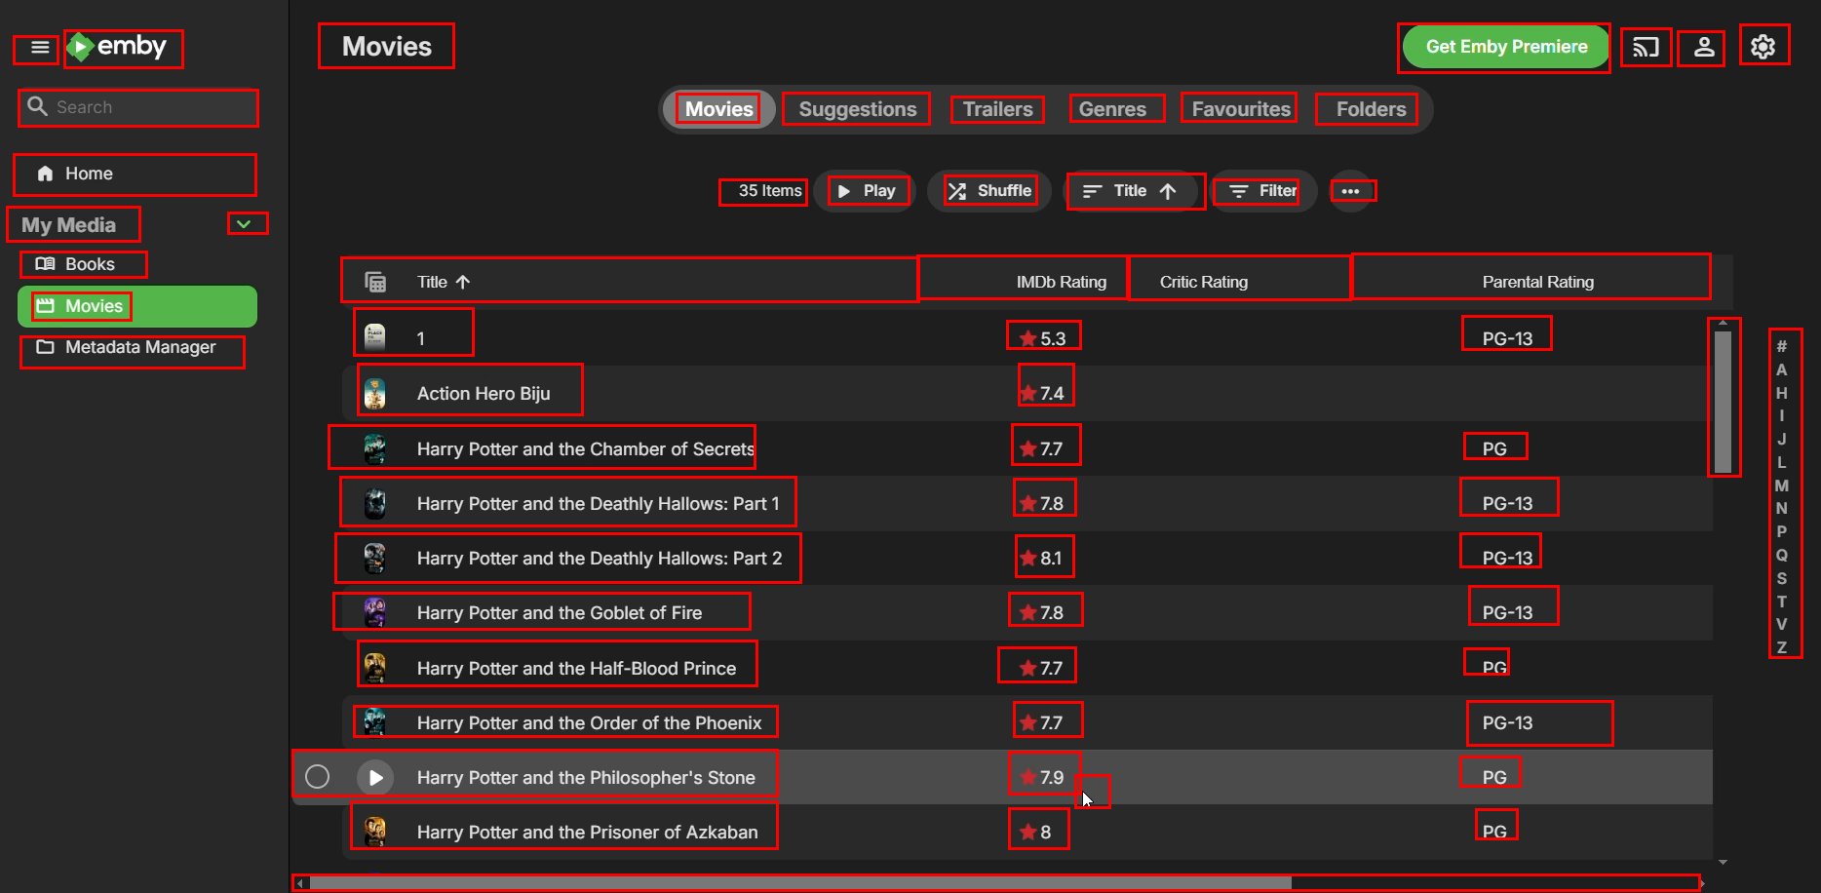Open "Harry Potter and the Half-Blood Prince"
1821x893 pixels.
coord(577,668)
